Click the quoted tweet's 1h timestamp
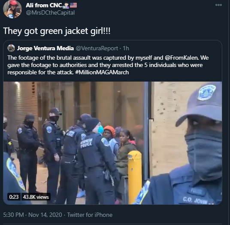Viewport: 230px width, 225px height. [x=126, y=48]
